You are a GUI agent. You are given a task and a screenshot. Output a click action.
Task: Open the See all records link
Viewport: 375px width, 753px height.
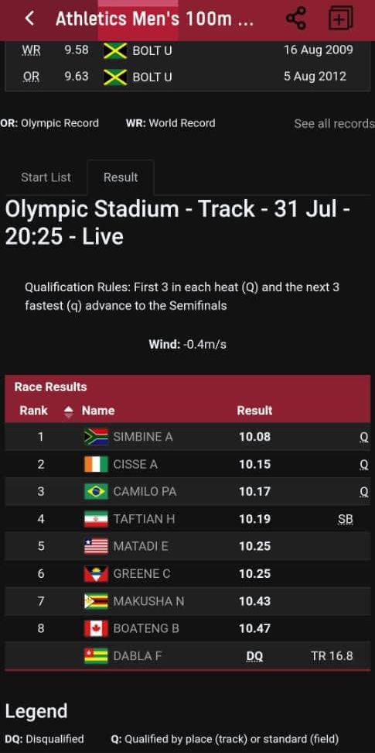tap(334, 123)
